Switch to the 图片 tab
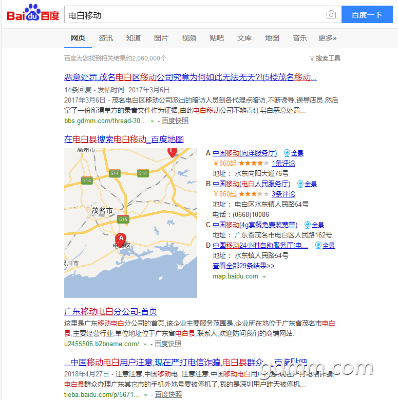 161,38
